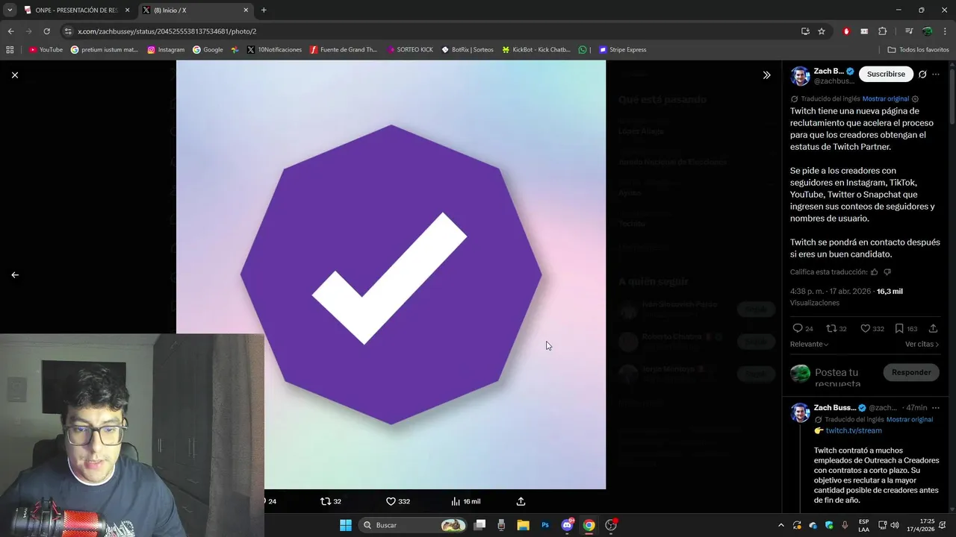Reload the current page
The image size is (956, 537).
pyautogui.click(x=46, y=31)
